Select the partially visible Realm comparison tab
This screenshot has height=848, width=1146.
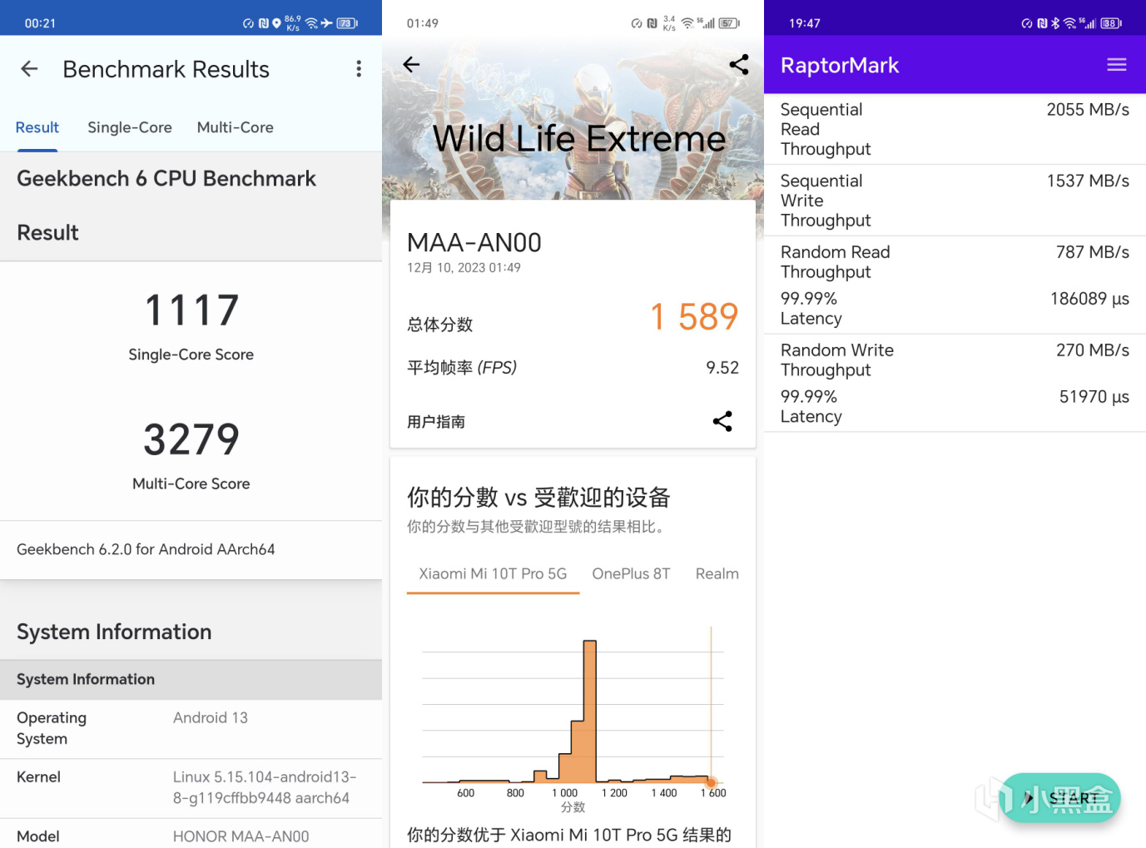[717, 573]
